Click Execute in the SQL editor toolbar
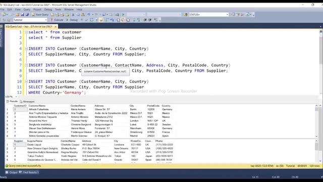This screenshot has width=323, height=182. click(57, 20)
